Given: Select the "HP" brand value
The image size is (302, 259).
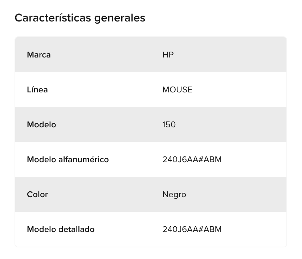Looking at the screenshot, I should (168, 55).
